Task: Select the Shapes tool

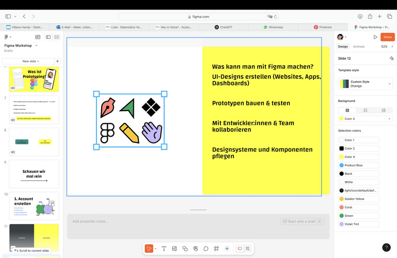Action: 185,249
